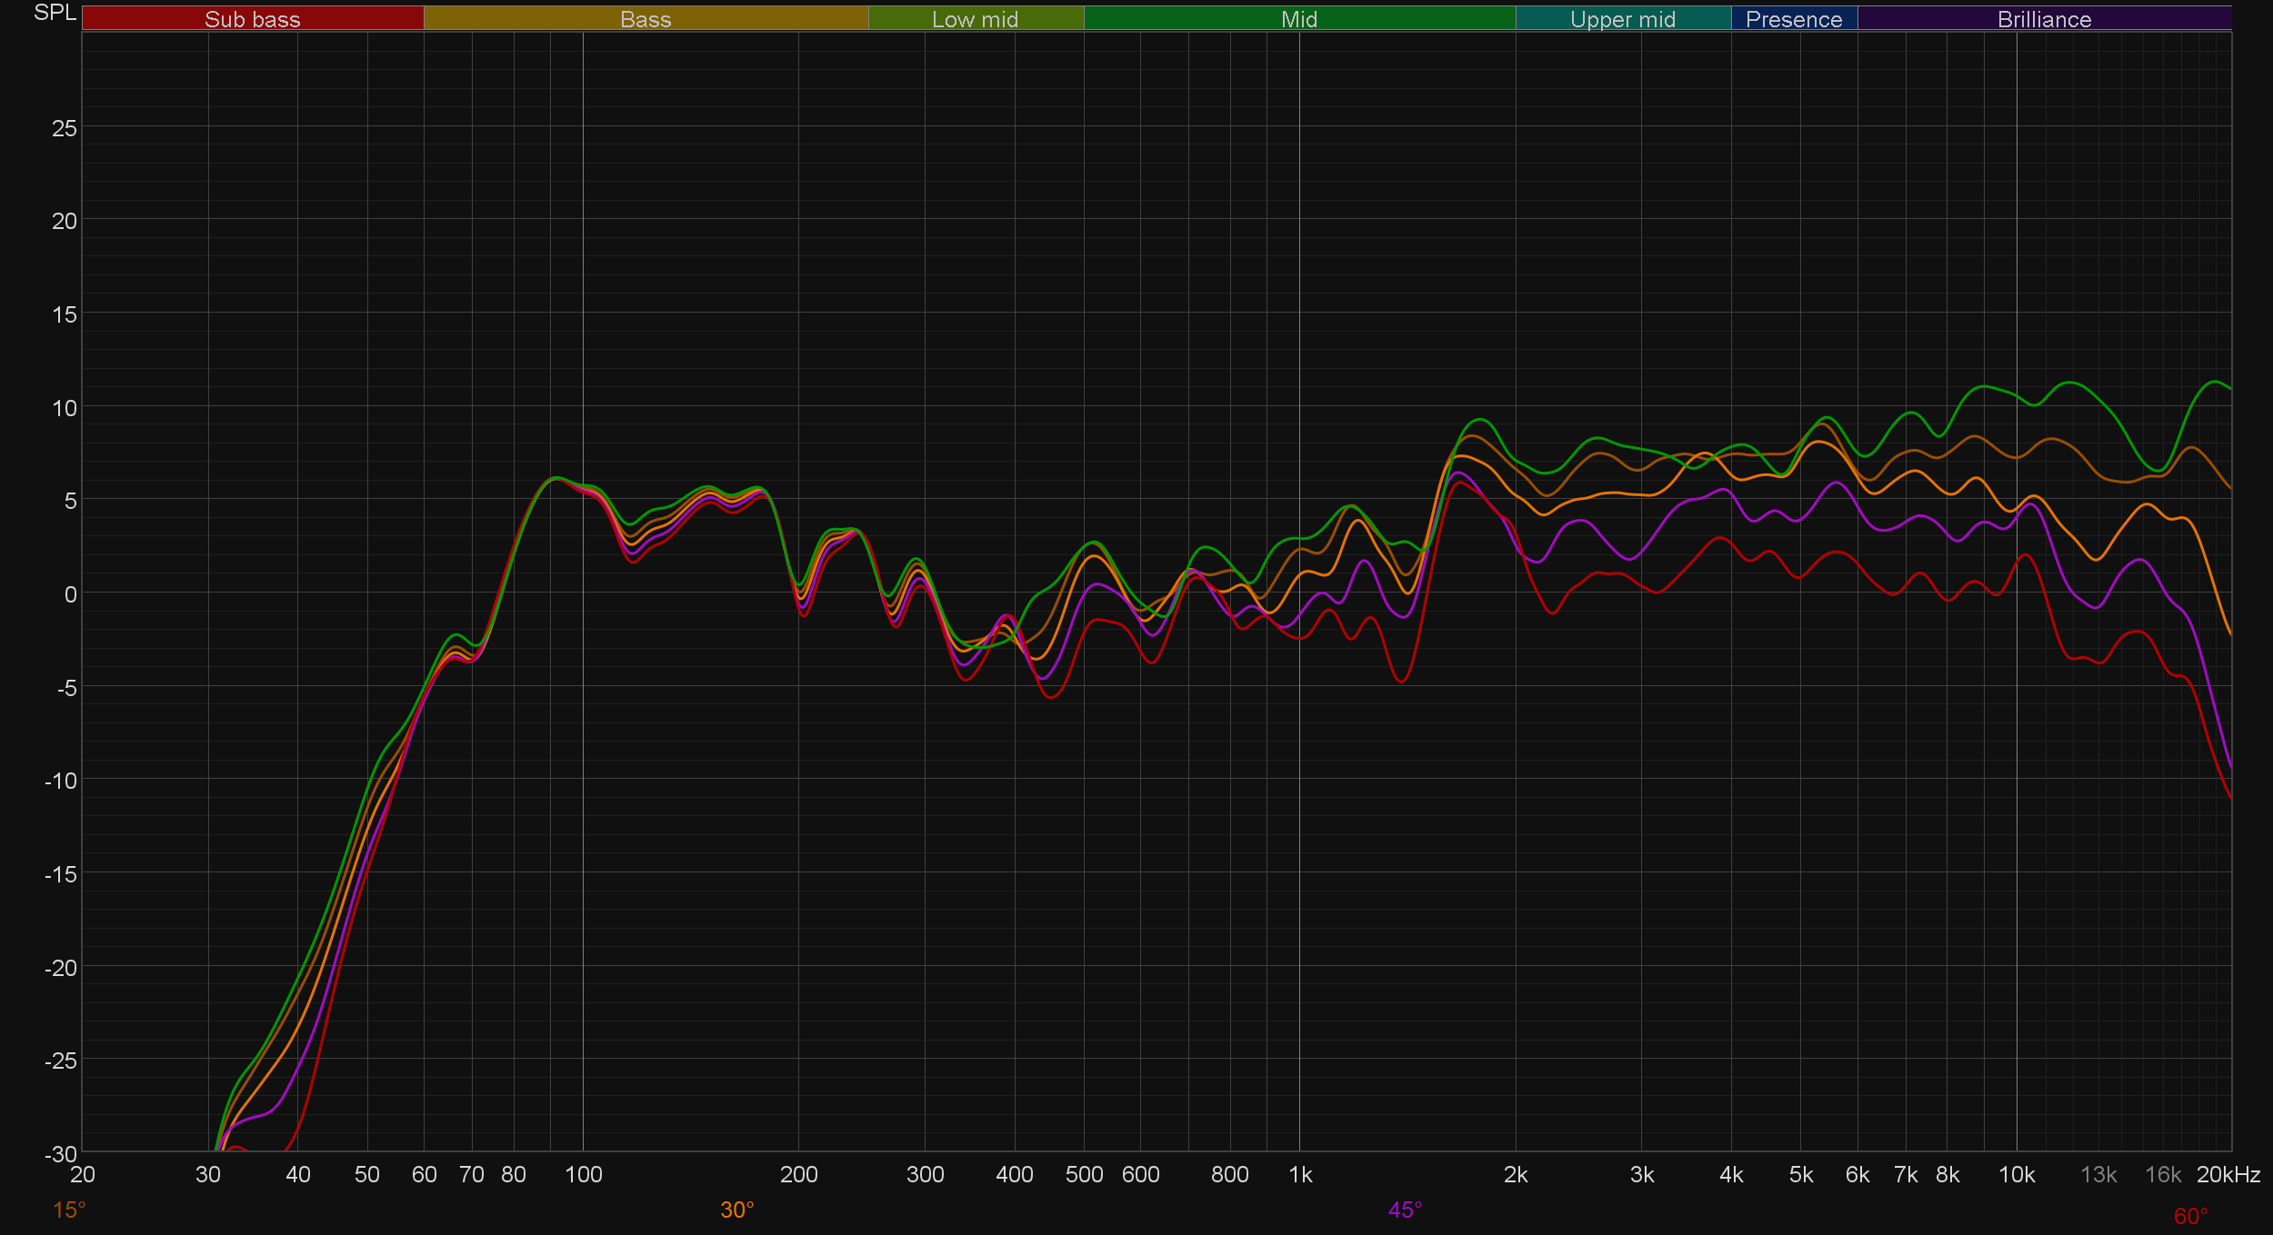Click the 2k frequency axis label
Viewport: 2273px width, 1235px height.
point(1516,1175)
